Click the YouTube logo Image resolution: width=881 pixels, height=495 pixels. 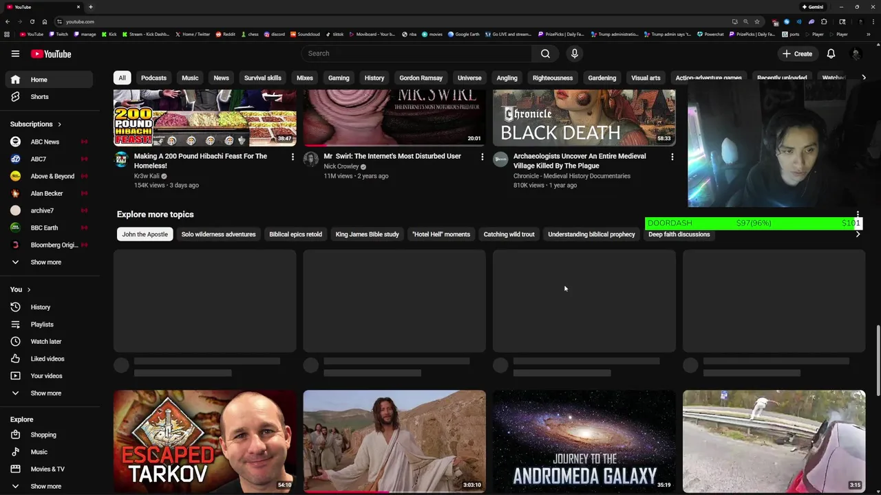coord(50,54)
